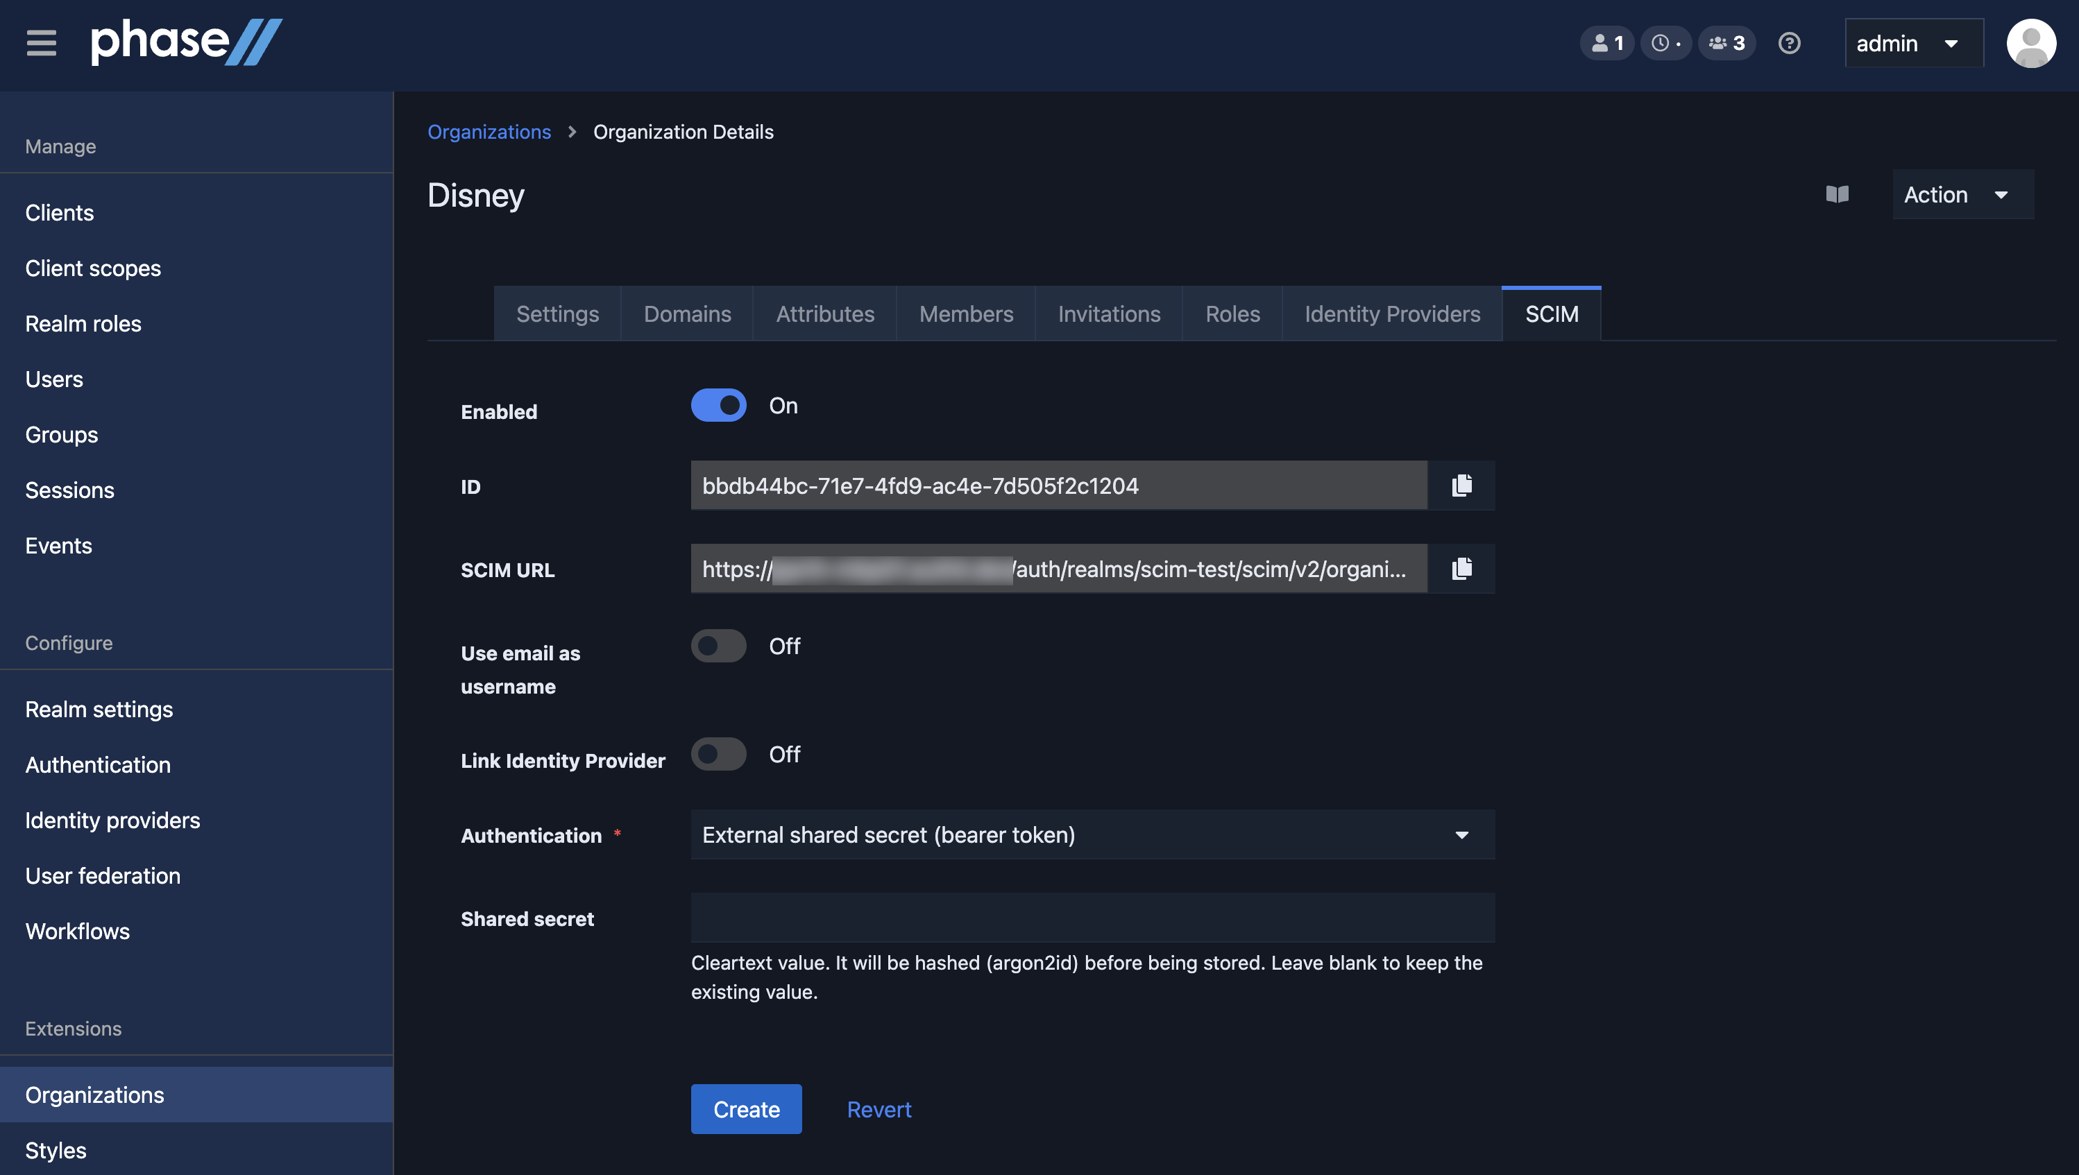
Task: Turn off the Enabled switch
Action: click(x=719, y=405)
